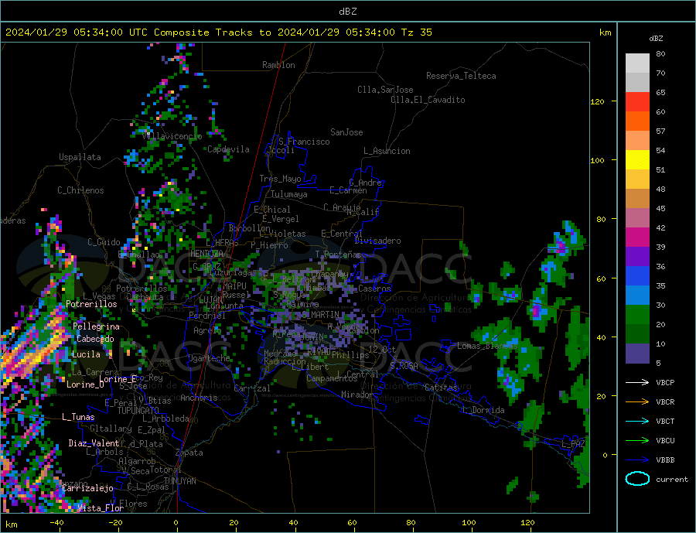Click the Capdevila label
Viewport: 696px width, 533px height.
click(x=228, y=149)
